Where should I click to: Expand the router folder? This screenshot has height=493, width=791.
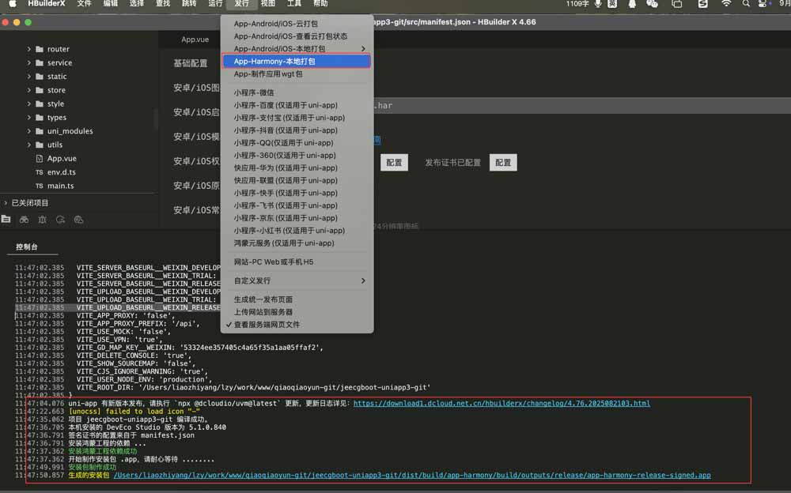click(29, 49)
